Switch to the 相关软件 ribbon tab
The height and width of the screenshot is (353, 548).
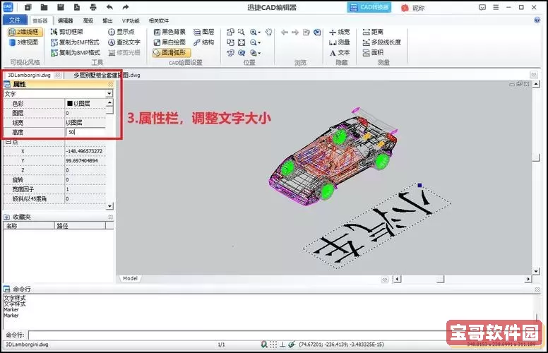tap(159, 20)
